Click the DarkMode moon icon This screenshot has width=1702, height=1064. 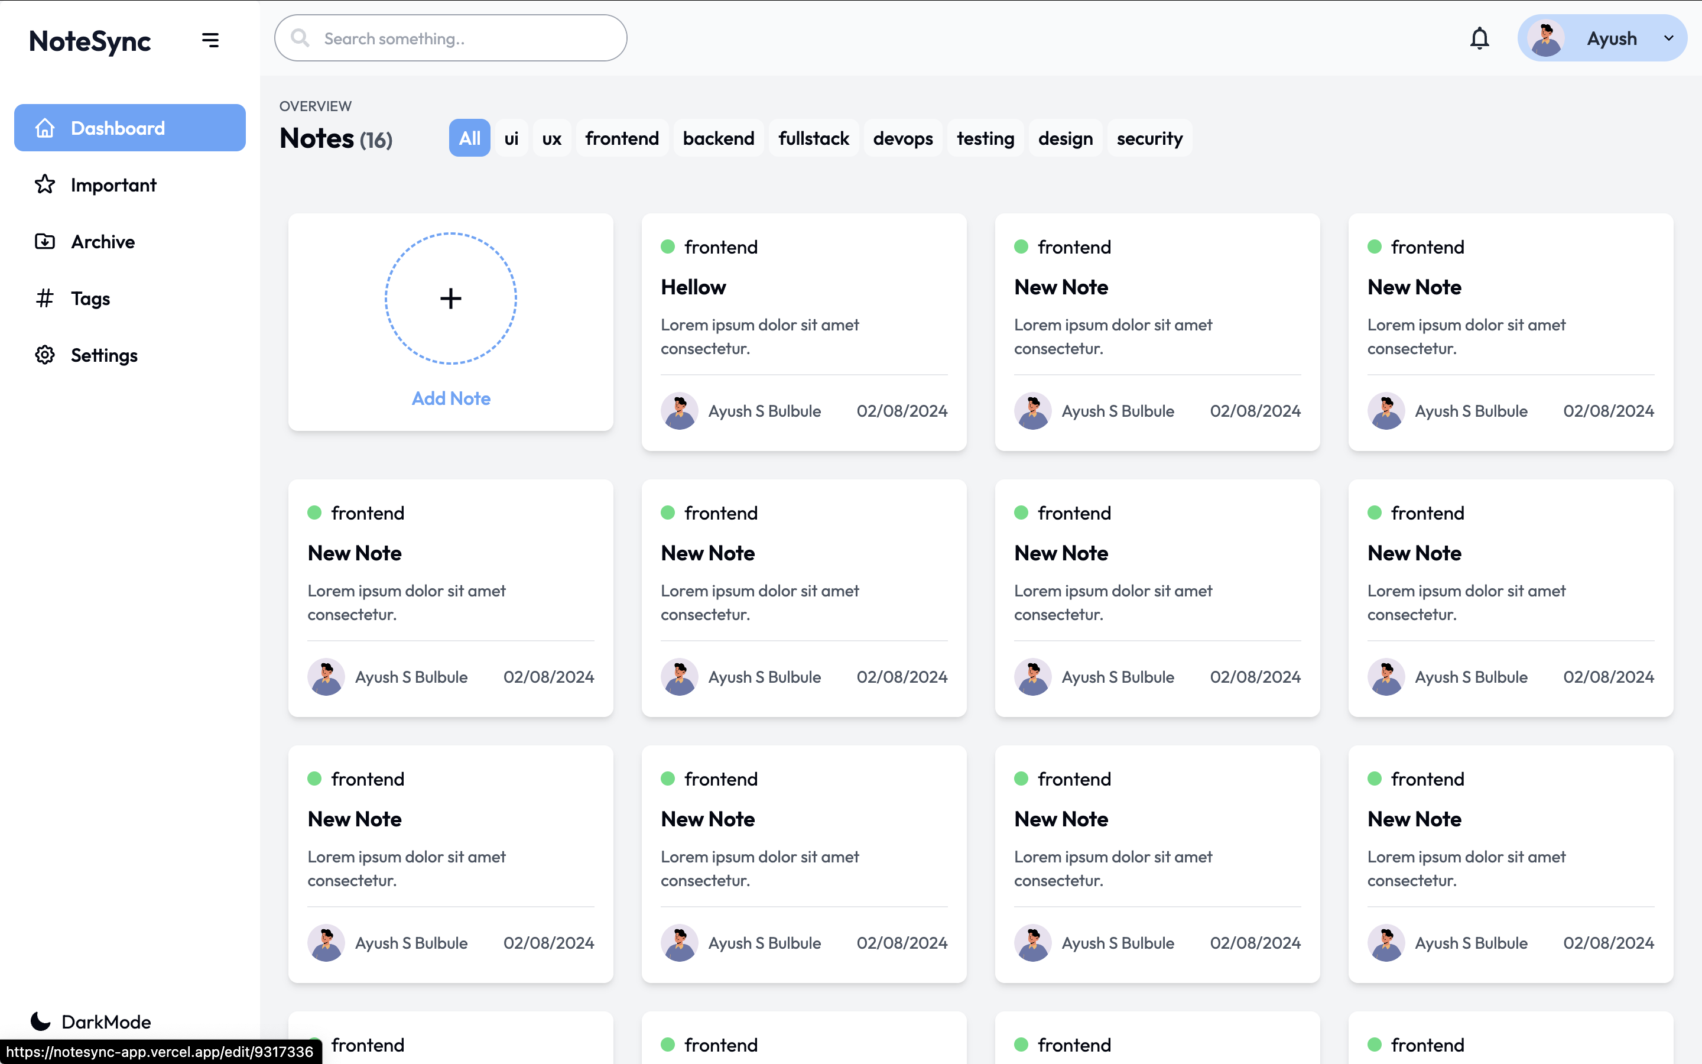tap(41, 1021)
